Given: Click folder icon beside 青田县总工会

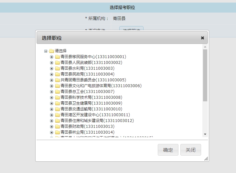Looking at the screenshot, I should pos(58,92).
